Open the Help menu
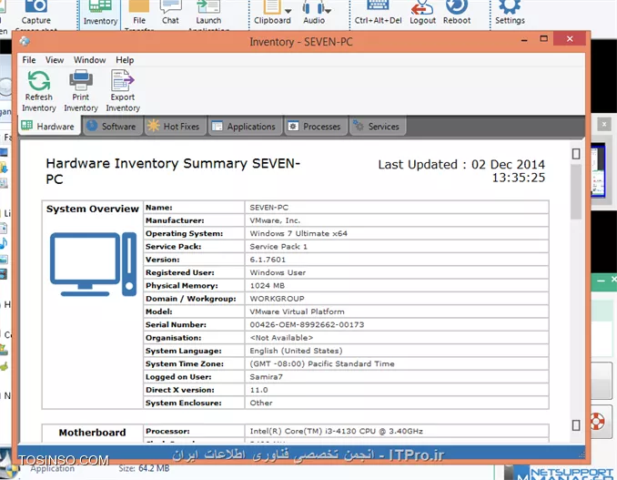This screenshot has height=480, width=617. 125,60
